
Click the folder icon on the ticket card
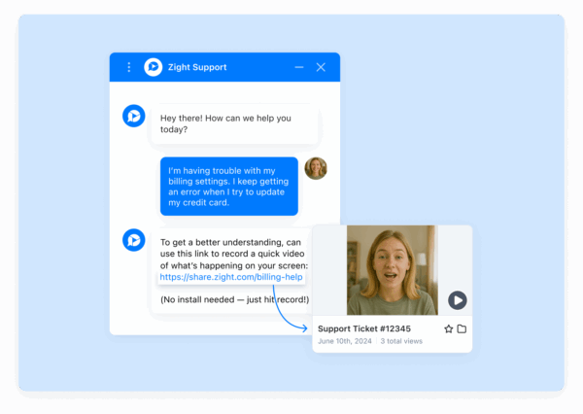click(462, 328)
